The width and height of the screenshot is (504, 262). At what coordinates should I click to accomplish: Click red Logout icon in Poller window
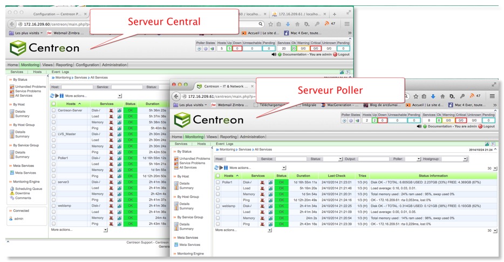coord(480,126)
